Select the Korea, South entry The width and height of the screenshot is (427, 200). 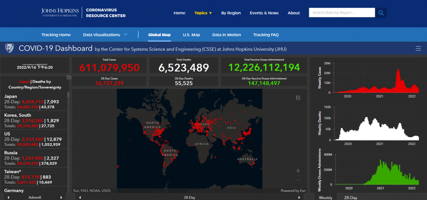[34, 120]
